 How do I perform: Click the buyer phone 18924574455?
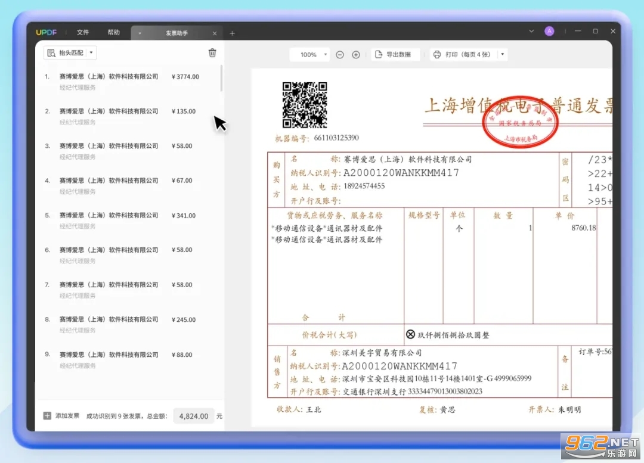tap(364, 187)
